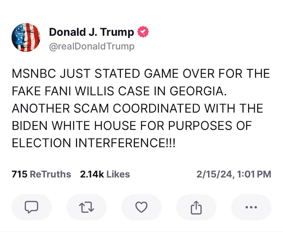Click the display name Donald J. Trump
Screen dimensions: 283x232
91,32
